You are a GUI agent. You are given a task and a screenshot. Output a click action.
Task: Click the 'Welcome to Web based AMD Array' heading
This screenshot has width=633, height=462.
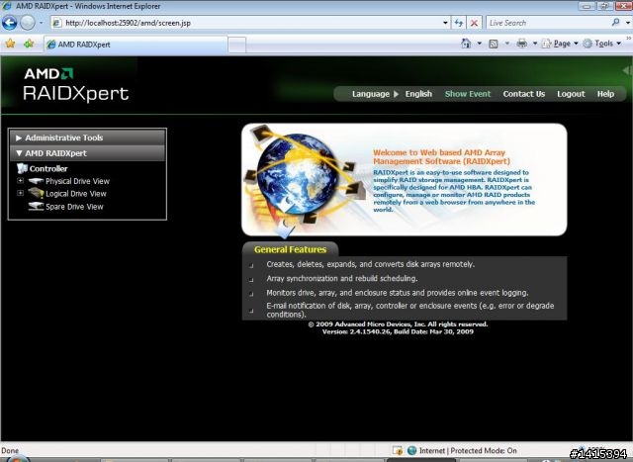pyautogui.click(x=441, y=156)
